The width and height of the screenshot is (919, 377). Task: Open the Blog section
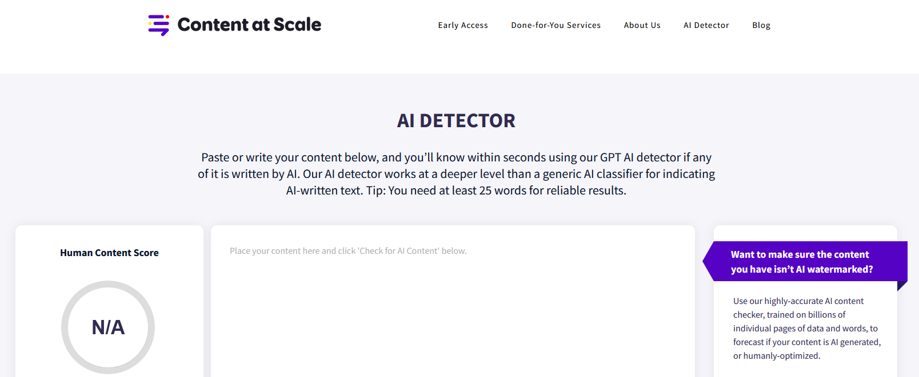coord(761,25)
